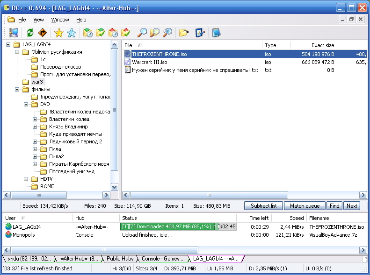
Task: Switch to the Public Hubs tab
Action: (x=120, y=259)
